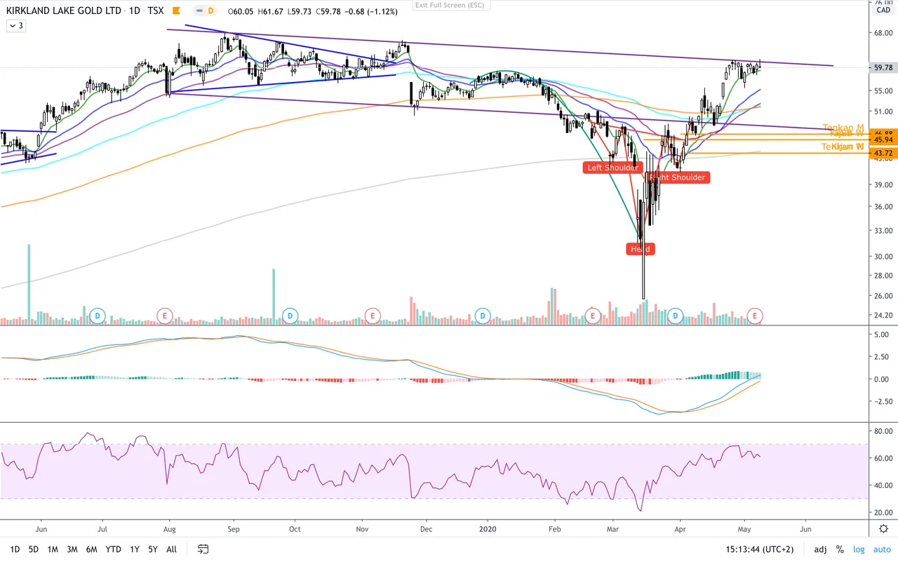898x561 pixels.
Task: Click the earnings 'E' marker in May
Action: pyautogui.click(x=755, y=316)
